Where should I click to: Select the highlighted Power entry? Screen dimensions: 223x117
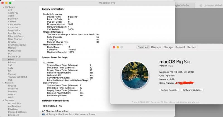coord(19,59)
